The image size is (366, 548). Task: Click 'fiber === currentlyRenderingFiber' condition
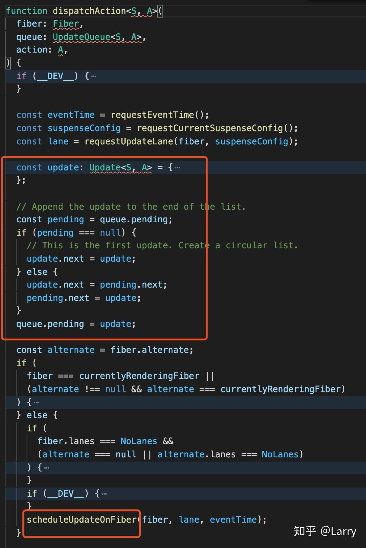tap(113, 376)
